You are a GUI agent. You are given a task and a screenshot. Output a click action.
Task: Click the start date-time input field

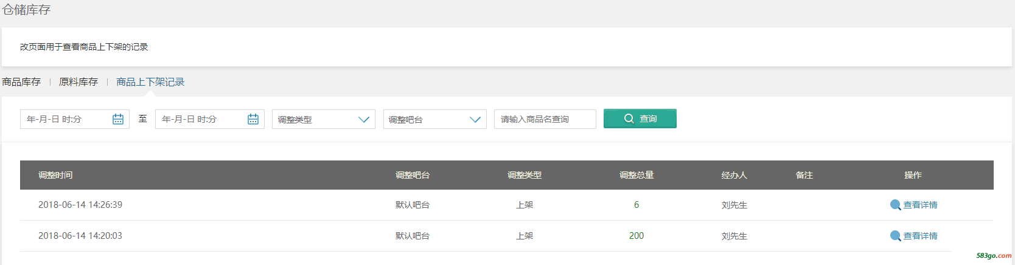click(x=75, y=119)
